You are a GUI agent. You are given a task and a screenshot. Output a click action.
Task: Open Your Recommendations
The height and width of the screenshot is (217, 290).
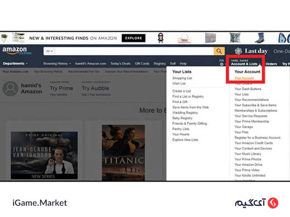(251, 99)
